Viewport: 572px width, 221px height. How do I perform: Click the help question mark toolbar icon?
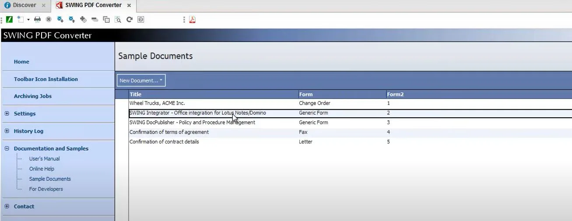140,19
